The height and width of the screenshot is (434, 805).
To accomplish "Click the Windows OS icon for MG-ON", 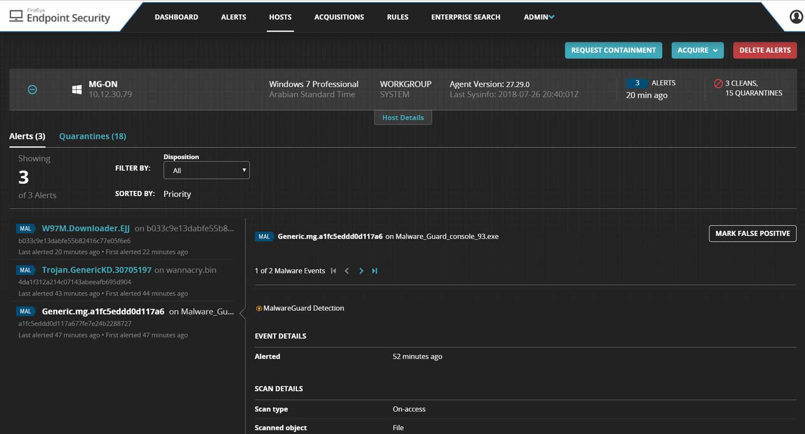I will click(x=77, y=90).
